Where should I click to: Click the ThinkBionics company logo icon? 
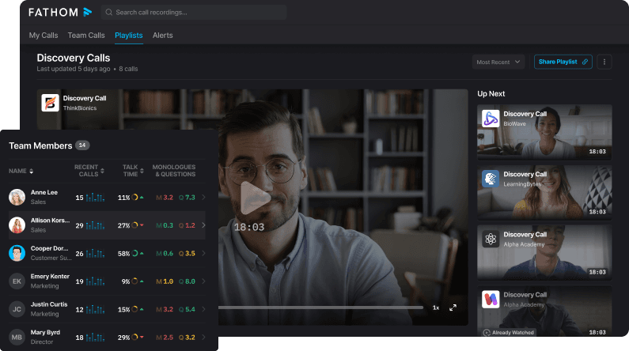click(50, 103)
